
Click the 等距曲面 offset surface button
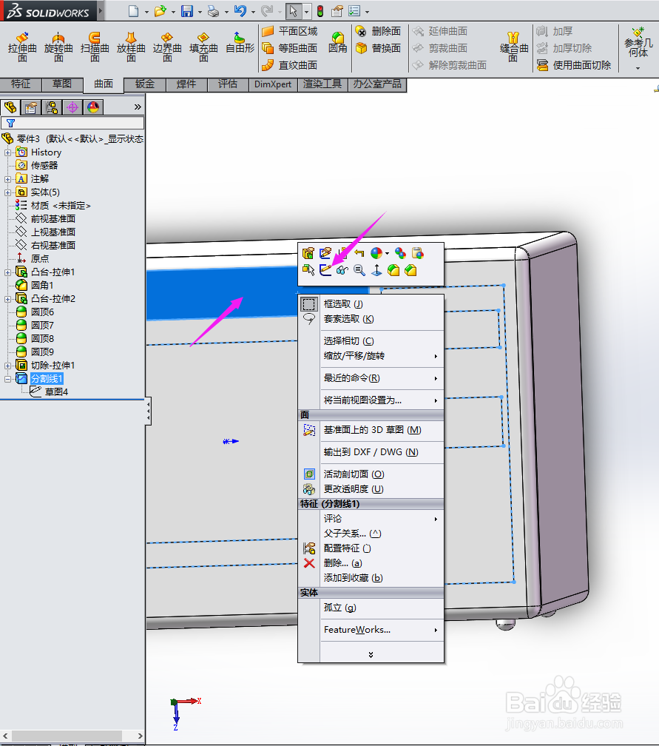pyautogui.click(x=290, y=48)
